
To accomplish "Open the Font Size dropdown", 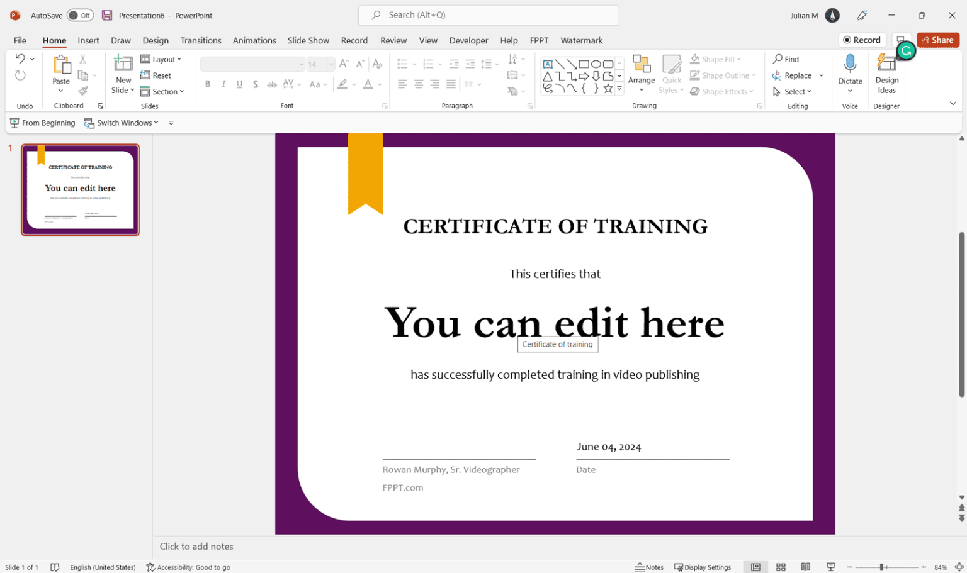I will click(x=331, y=64).
